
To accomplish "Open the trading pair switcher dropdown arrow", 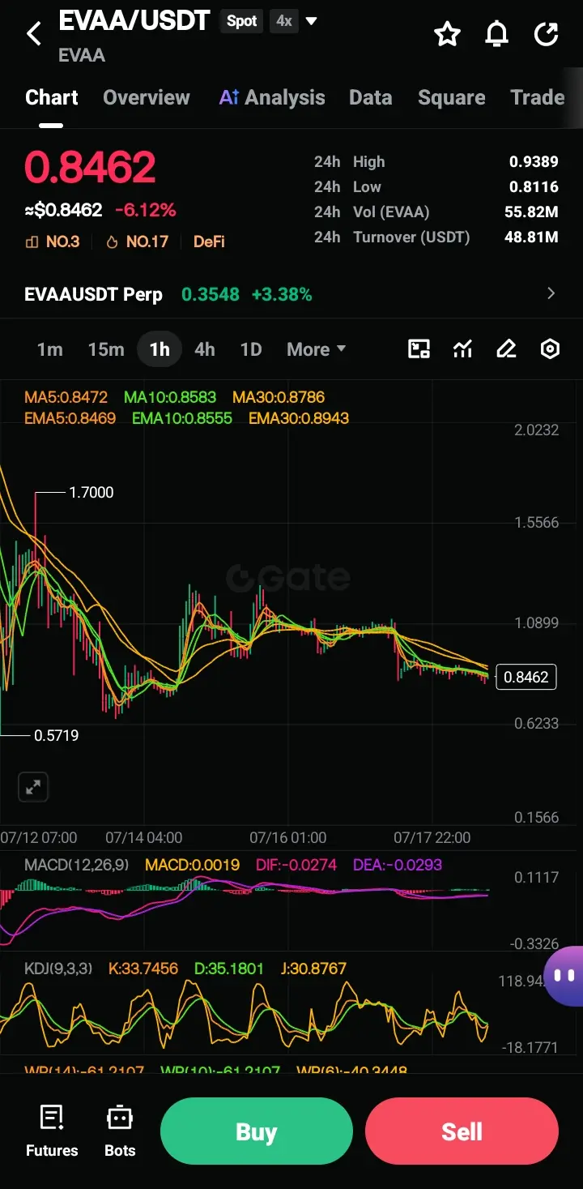I will point(311,21).
